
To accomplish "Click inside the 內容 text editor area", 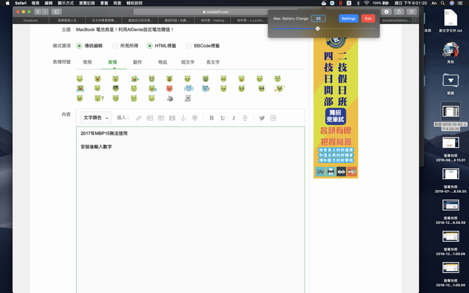I will click(x=190, y=210).
